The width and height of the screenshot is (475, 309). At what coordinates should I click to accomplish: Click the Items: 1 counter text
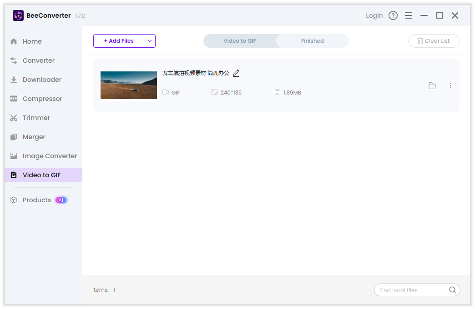[x=104, y=290]
